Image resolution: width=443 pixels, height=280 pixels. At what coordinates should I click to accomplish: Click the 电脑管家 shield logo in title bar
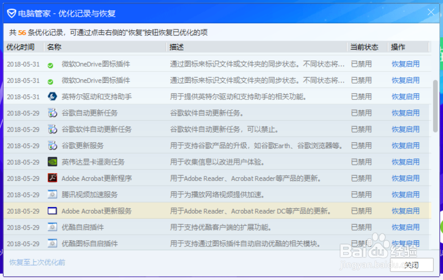click(x=11, y=13)
